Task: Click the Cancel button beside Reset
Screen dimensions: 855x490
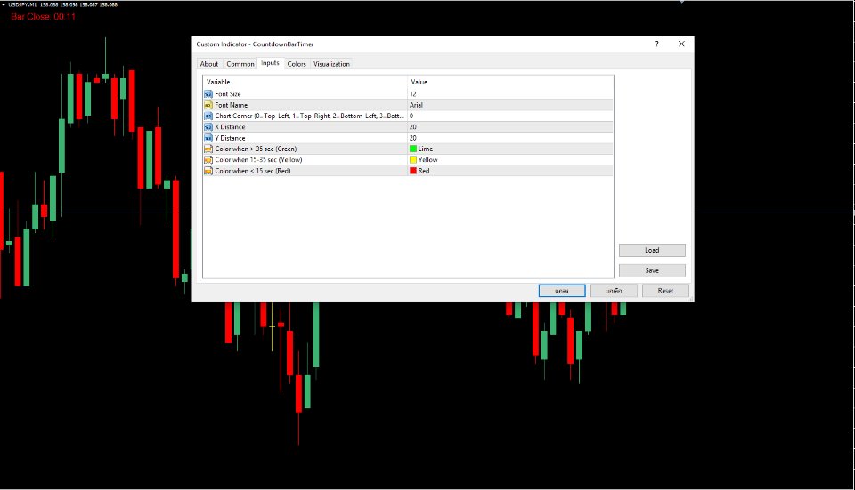Action: point(614,291)
